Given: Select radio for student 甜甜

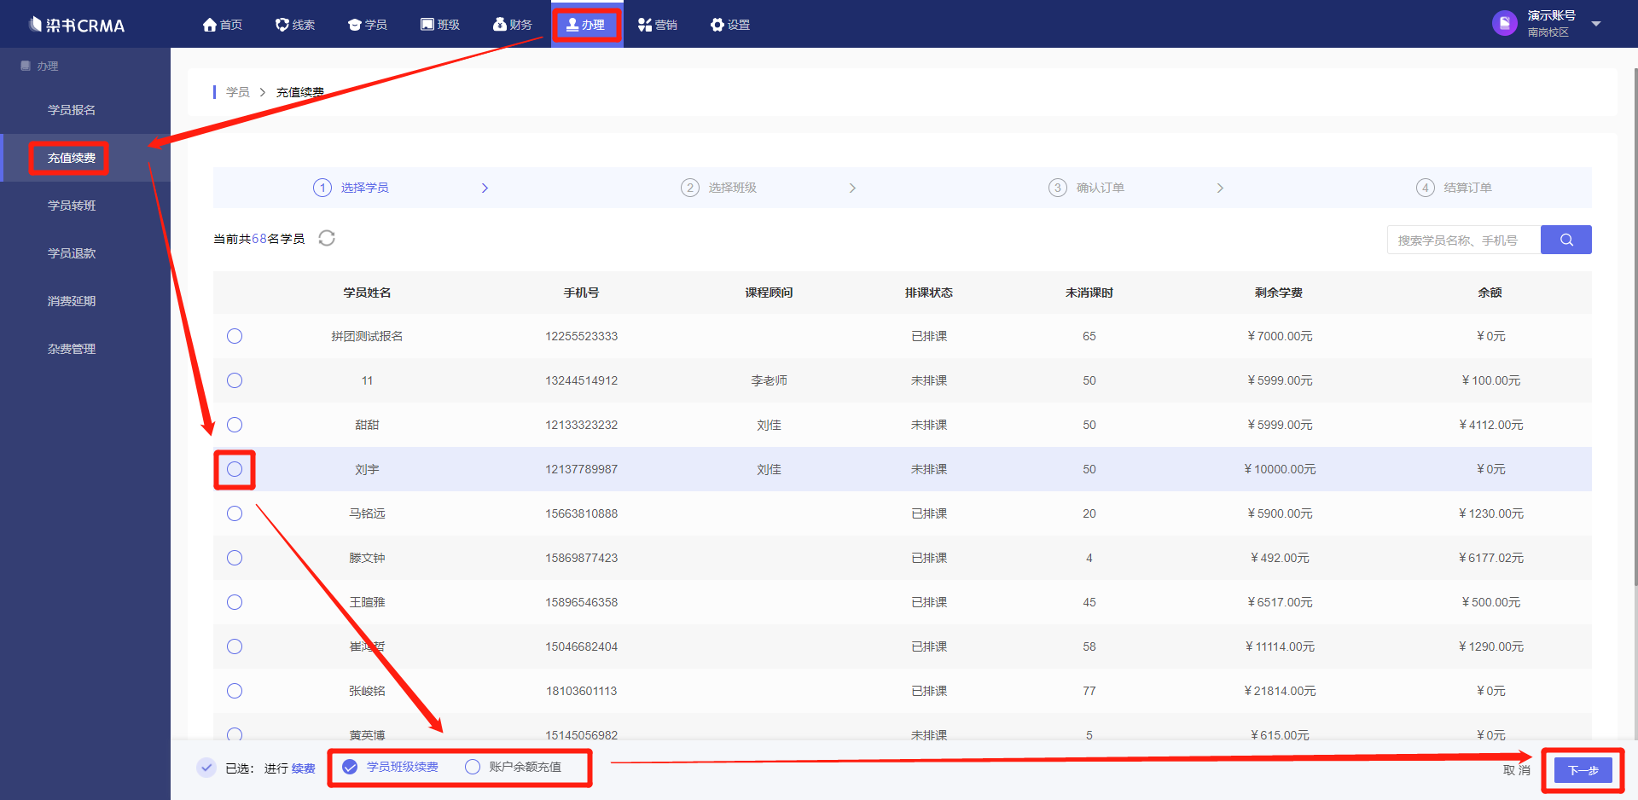Looking at the screenshot, I should [x=235, y=425].
